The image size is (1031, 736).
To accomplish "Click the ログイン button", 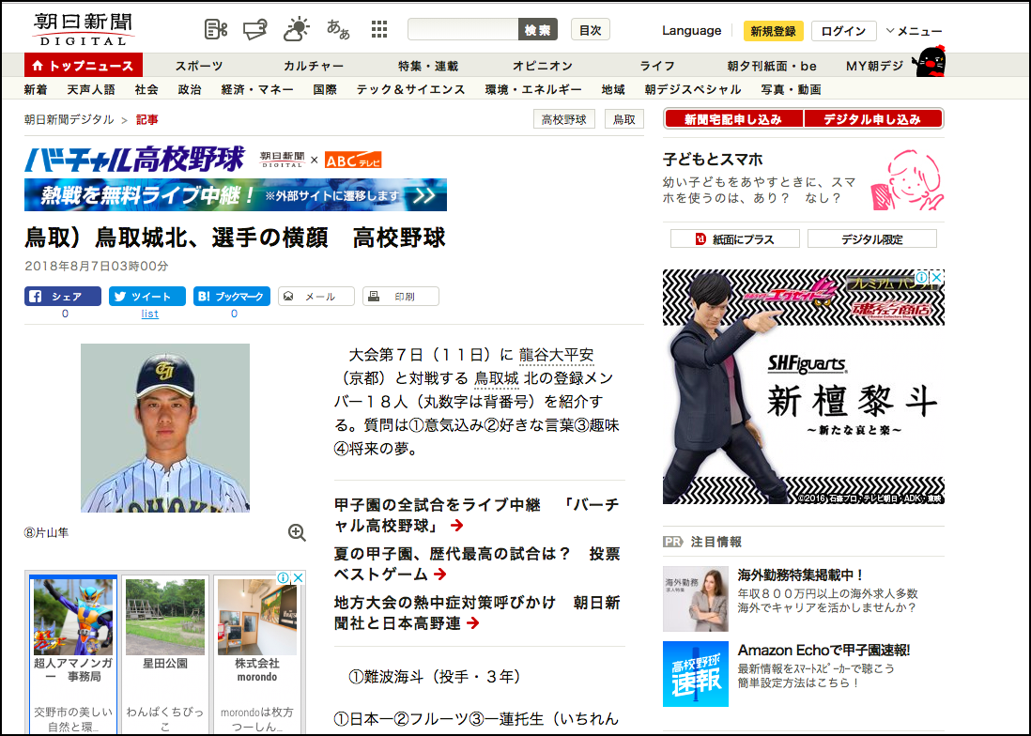I will (x=843, y=31).
